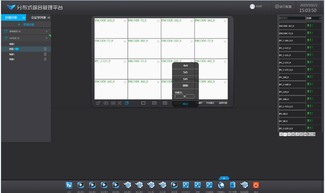Click the 全部关窗 button

pos(223,103)
